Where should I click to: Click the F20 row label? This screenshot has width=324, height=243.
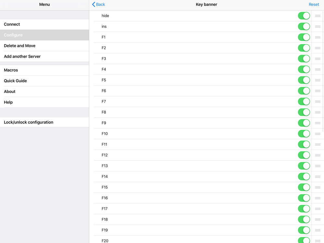(x=105, y=241)
